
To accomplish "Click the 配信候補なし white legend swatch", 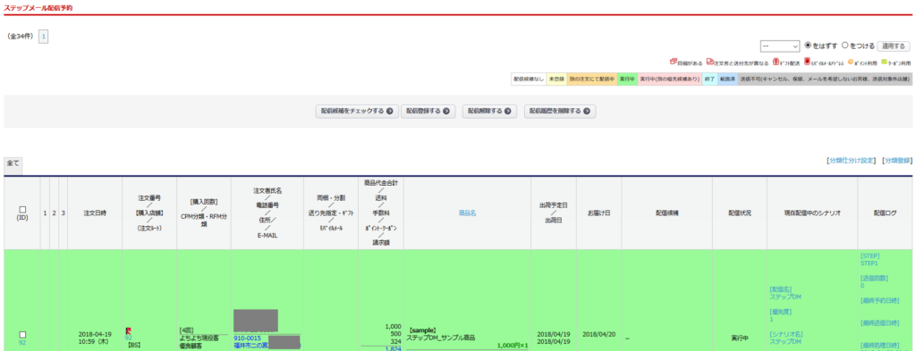I will 529,79.
